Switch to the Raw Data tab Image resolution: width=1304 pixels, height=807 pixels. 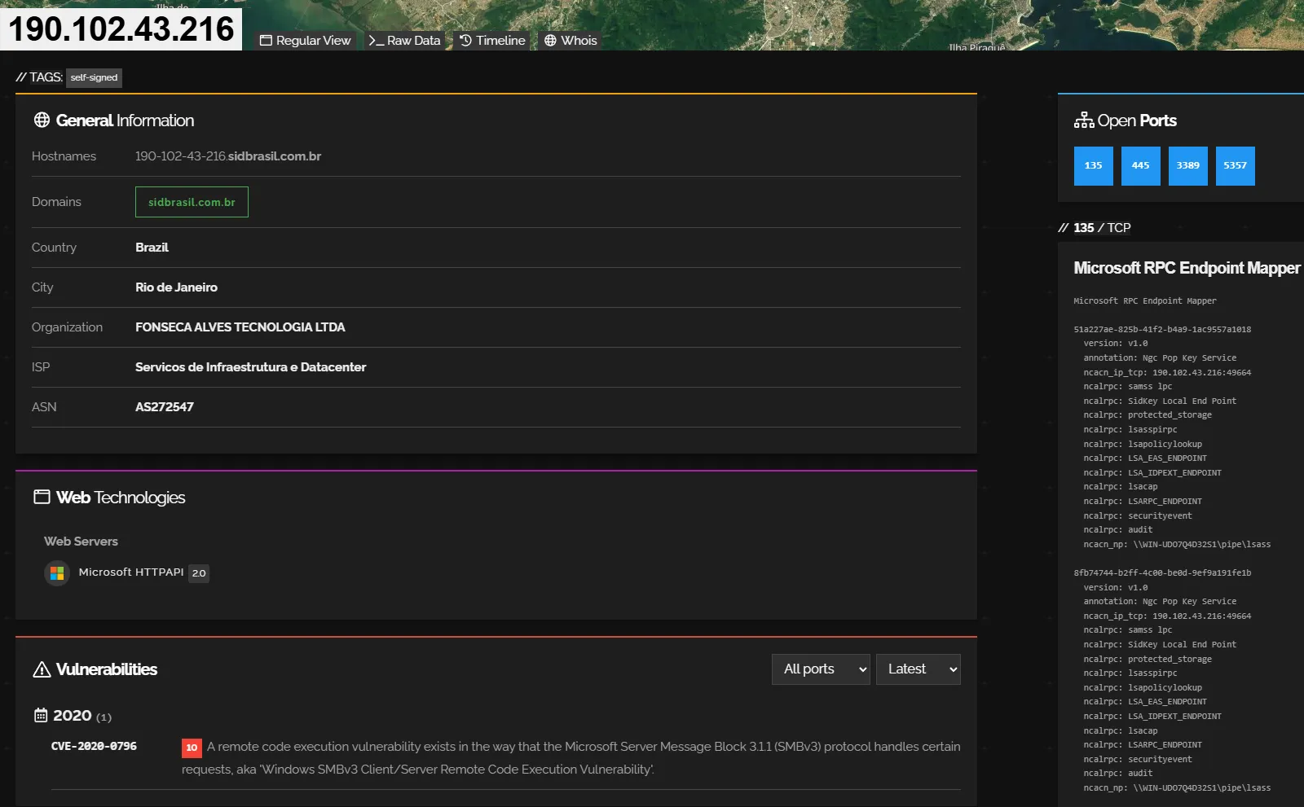point(404,41)
